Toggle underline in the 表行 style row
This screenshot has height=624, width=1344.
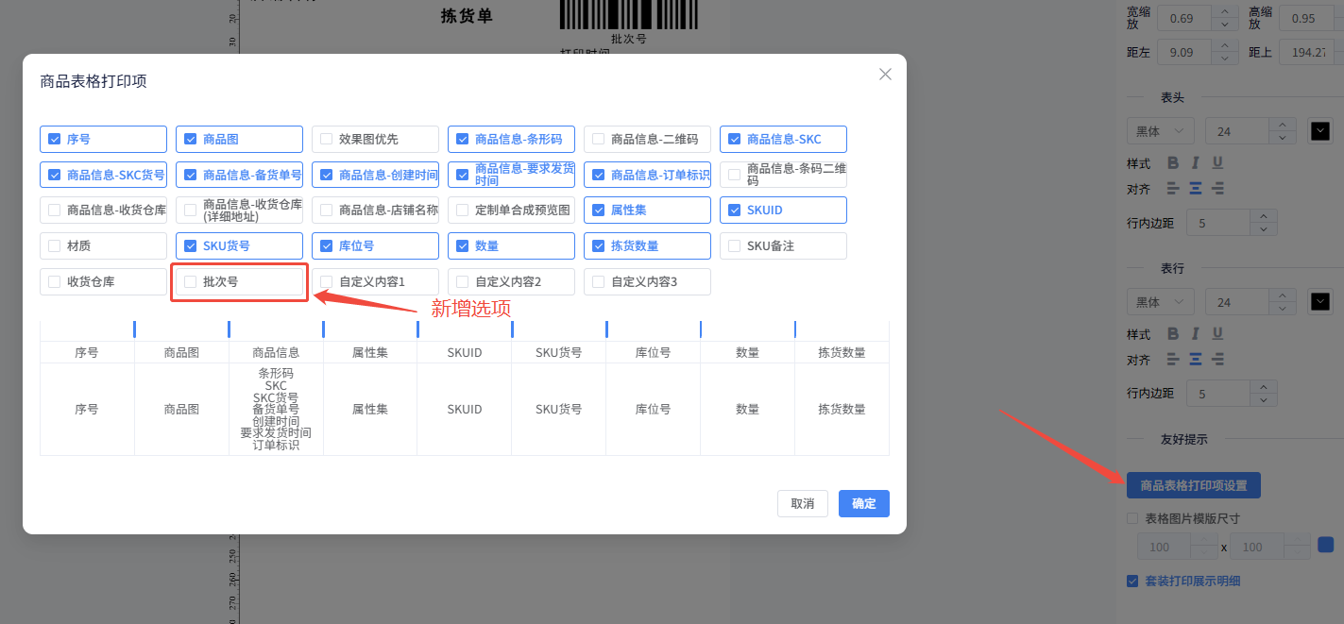pyautogui.click(x=1217, y=334)
